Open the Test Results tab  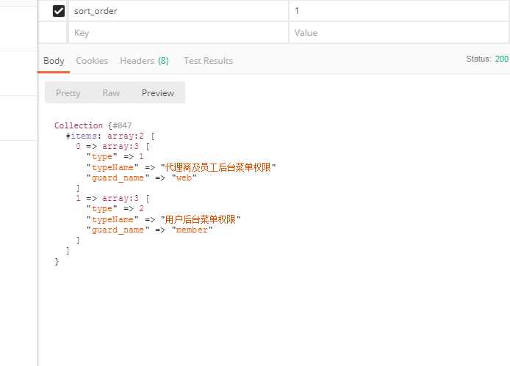pos(208,61)
